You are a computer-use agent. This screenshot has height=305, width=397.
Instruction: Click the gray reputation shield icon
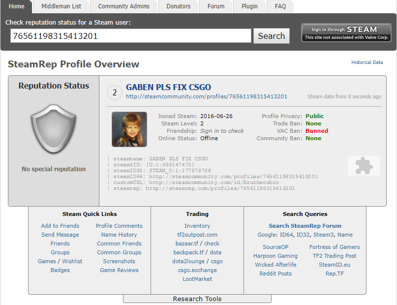54,129
